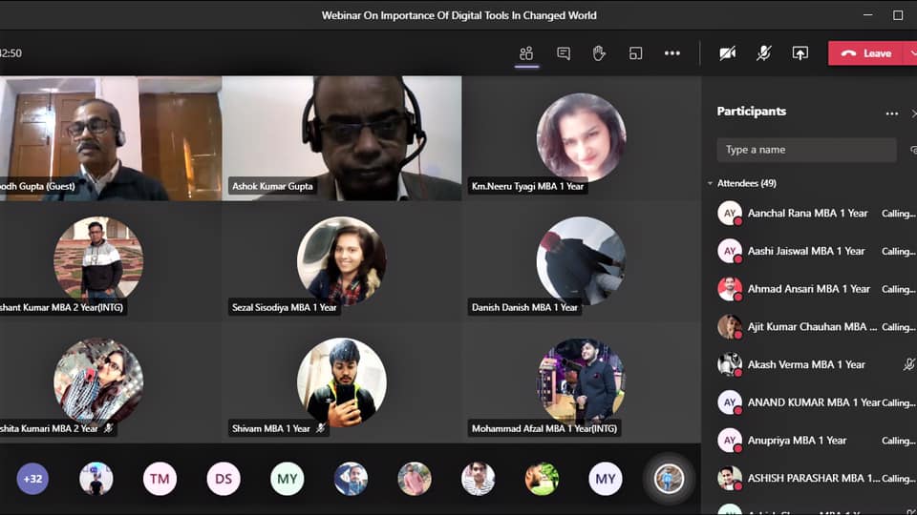The height and width of the screenshot is (515, 917).
Task: Toggle the camera on or off
Action: (728, 53)
